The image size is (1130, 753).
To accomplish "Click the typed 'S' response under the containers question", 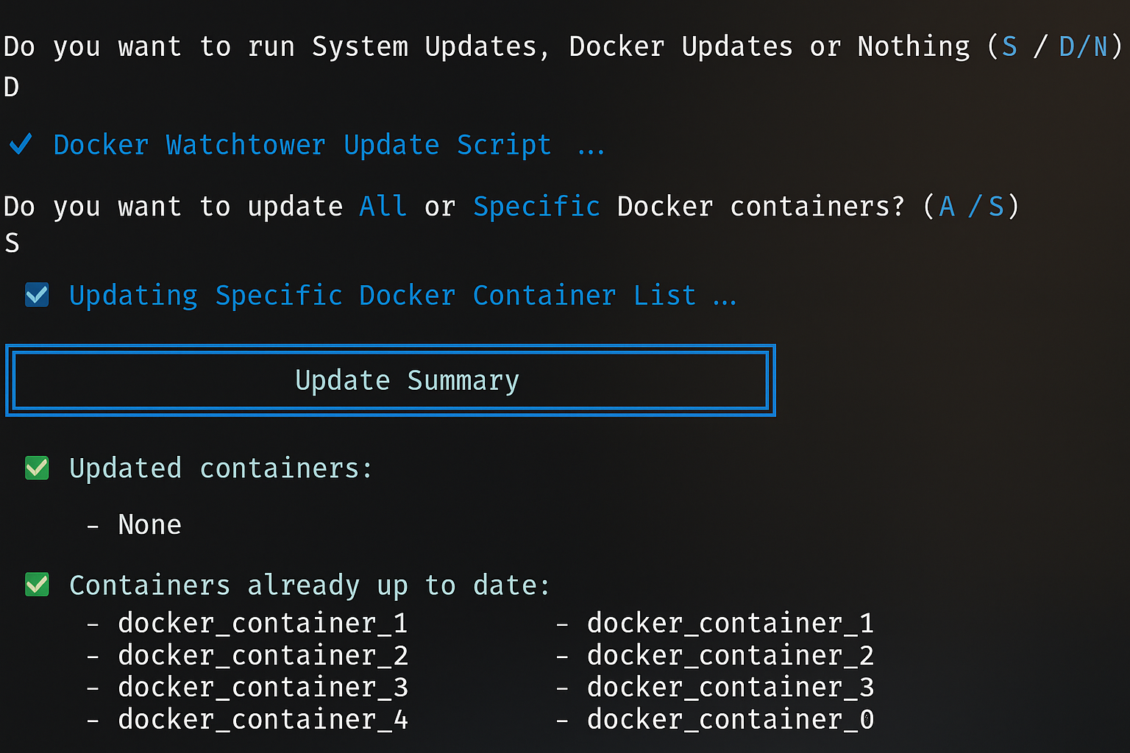I will 12,243.
